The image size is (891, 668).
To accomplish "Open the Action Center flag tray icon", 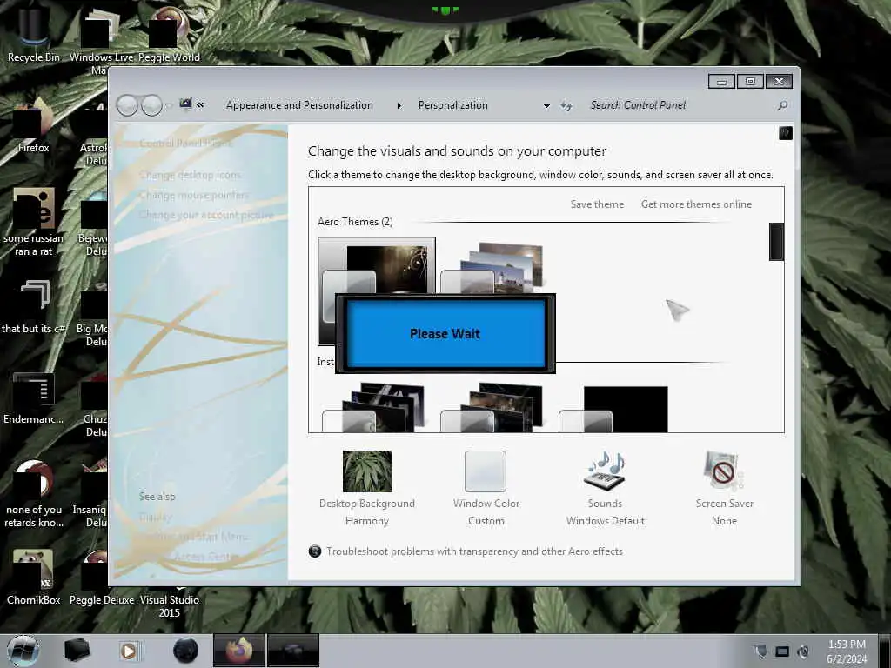I will click(x=760, y=651).
